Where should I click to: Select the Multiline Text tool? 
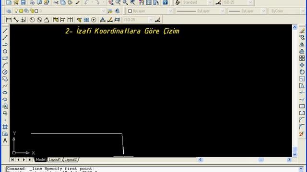[x=5, y=140]
